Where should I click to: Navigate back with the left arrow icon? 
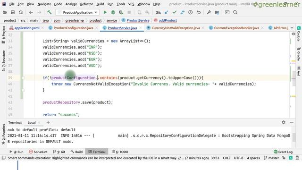pos(31,12)
